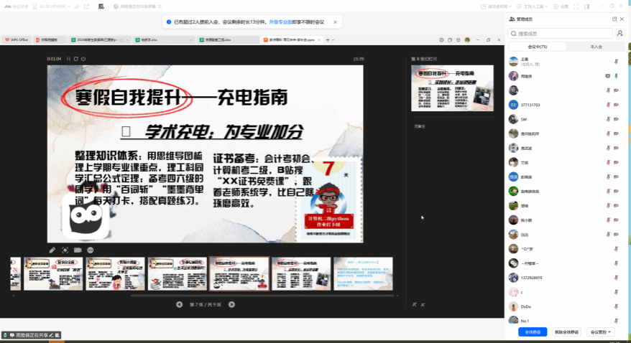
Task: Click the 升级专业版 upgrade link
Action: (x=287, y=22)
